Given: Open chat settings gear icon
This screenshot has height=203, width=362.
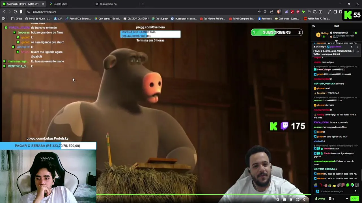Looking at the screenshot, I should (347, 199).
